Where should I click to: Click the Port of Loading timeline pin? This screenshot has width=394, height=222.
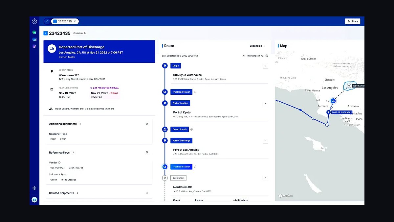pyautogui.click(x=165, y=103)
